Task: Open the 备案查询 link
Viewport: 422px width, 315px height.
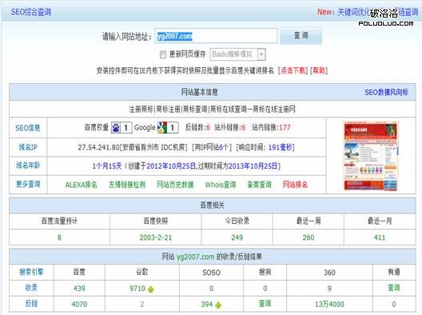Action: [x=260, y=185]
